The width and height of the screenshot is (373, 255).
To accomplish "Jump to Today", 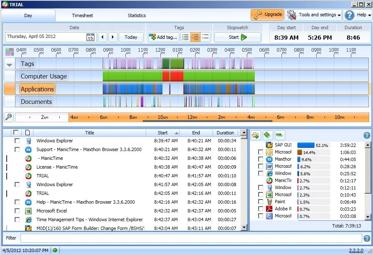I will [x=131, y=37].
